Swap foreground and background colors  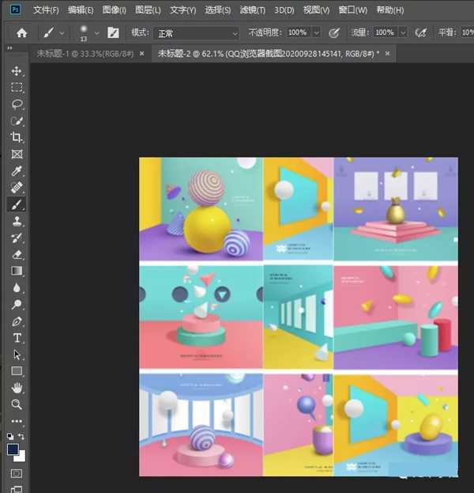(23, 436)
